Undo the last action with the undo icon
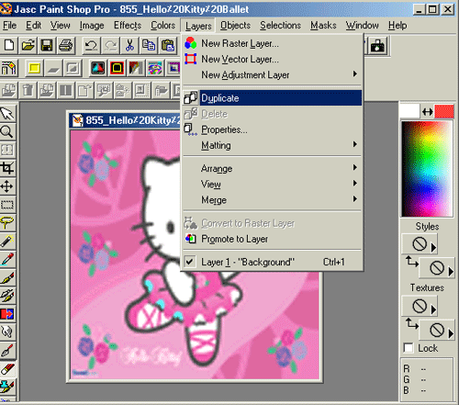 [x=91, y=46]
